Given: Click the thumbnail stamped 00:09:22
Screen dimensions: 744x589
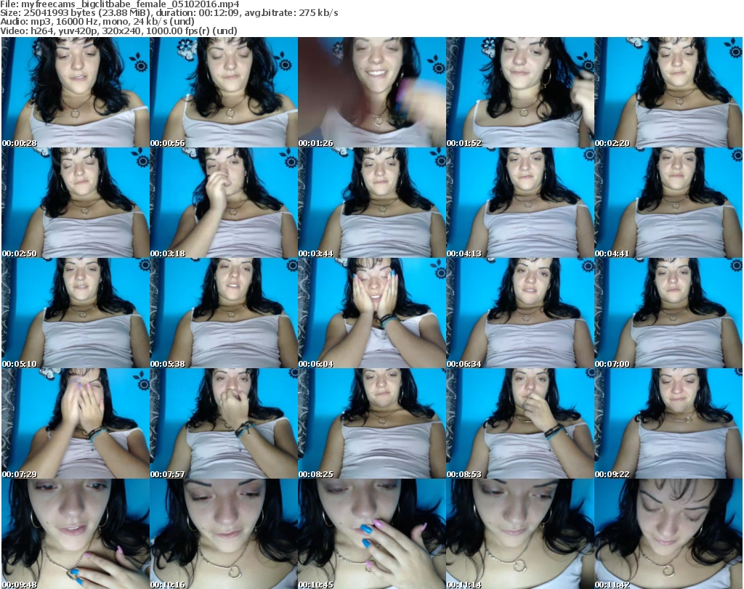Looking at the screenshot, I should click(668, 423).
